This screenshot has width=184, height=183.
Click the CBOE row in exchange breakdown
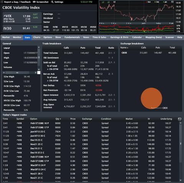[151, 53]
